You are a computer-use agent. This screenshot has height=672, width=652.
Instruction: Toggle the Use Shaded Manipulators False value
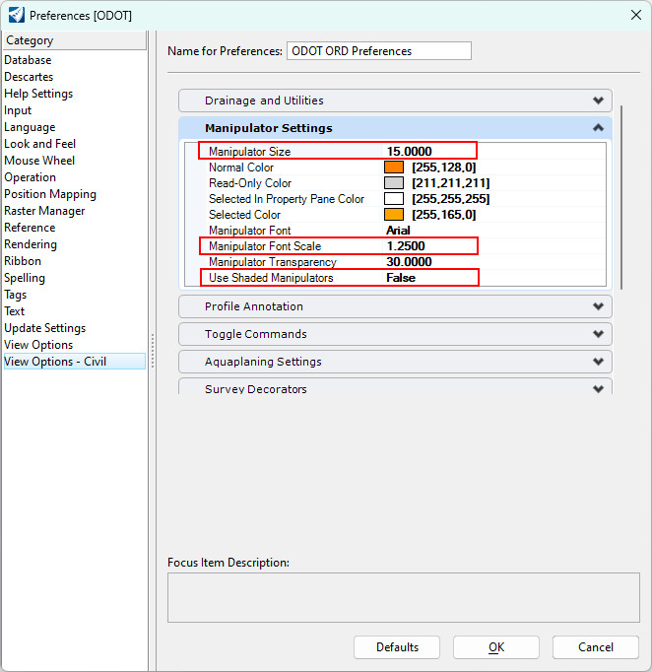pos(401,278)
